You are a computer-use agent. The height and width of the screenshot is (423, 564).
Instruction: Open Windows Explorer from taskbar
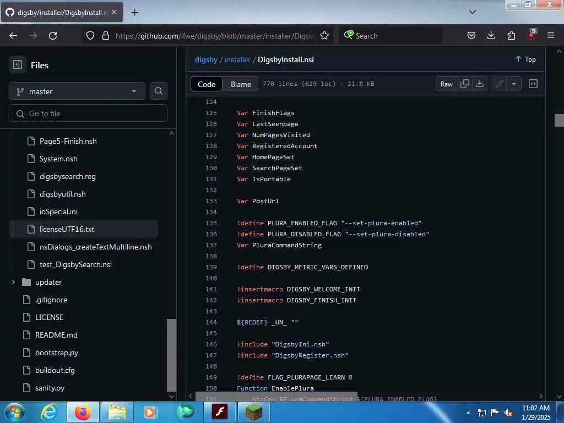117,412
